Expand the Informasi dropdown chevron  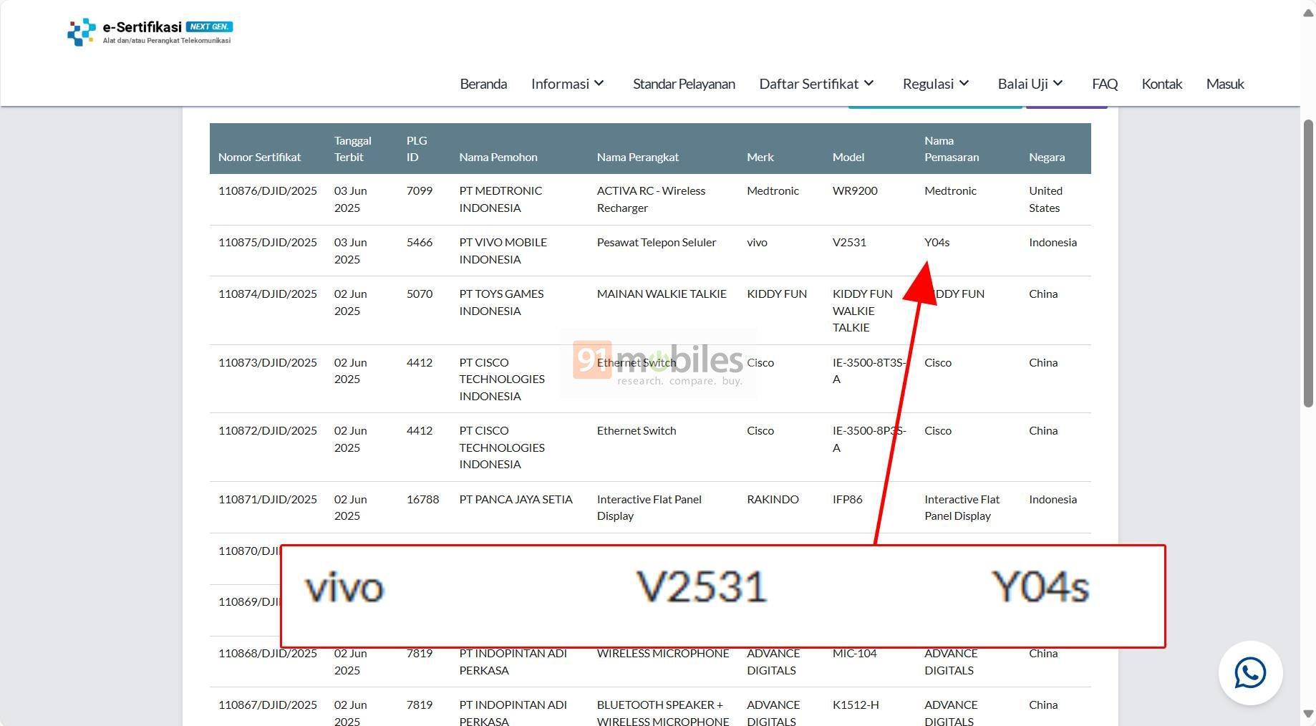point(599,84)
